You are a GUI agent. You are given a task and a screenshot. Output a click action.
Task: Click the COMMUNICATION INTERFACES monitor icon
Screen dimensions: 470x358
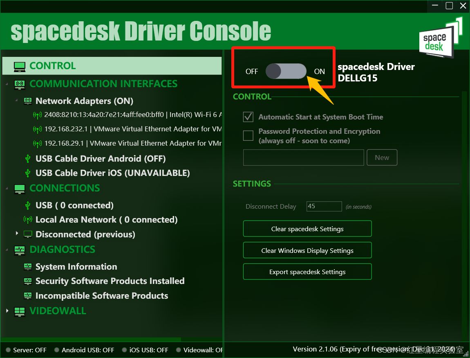20,84
